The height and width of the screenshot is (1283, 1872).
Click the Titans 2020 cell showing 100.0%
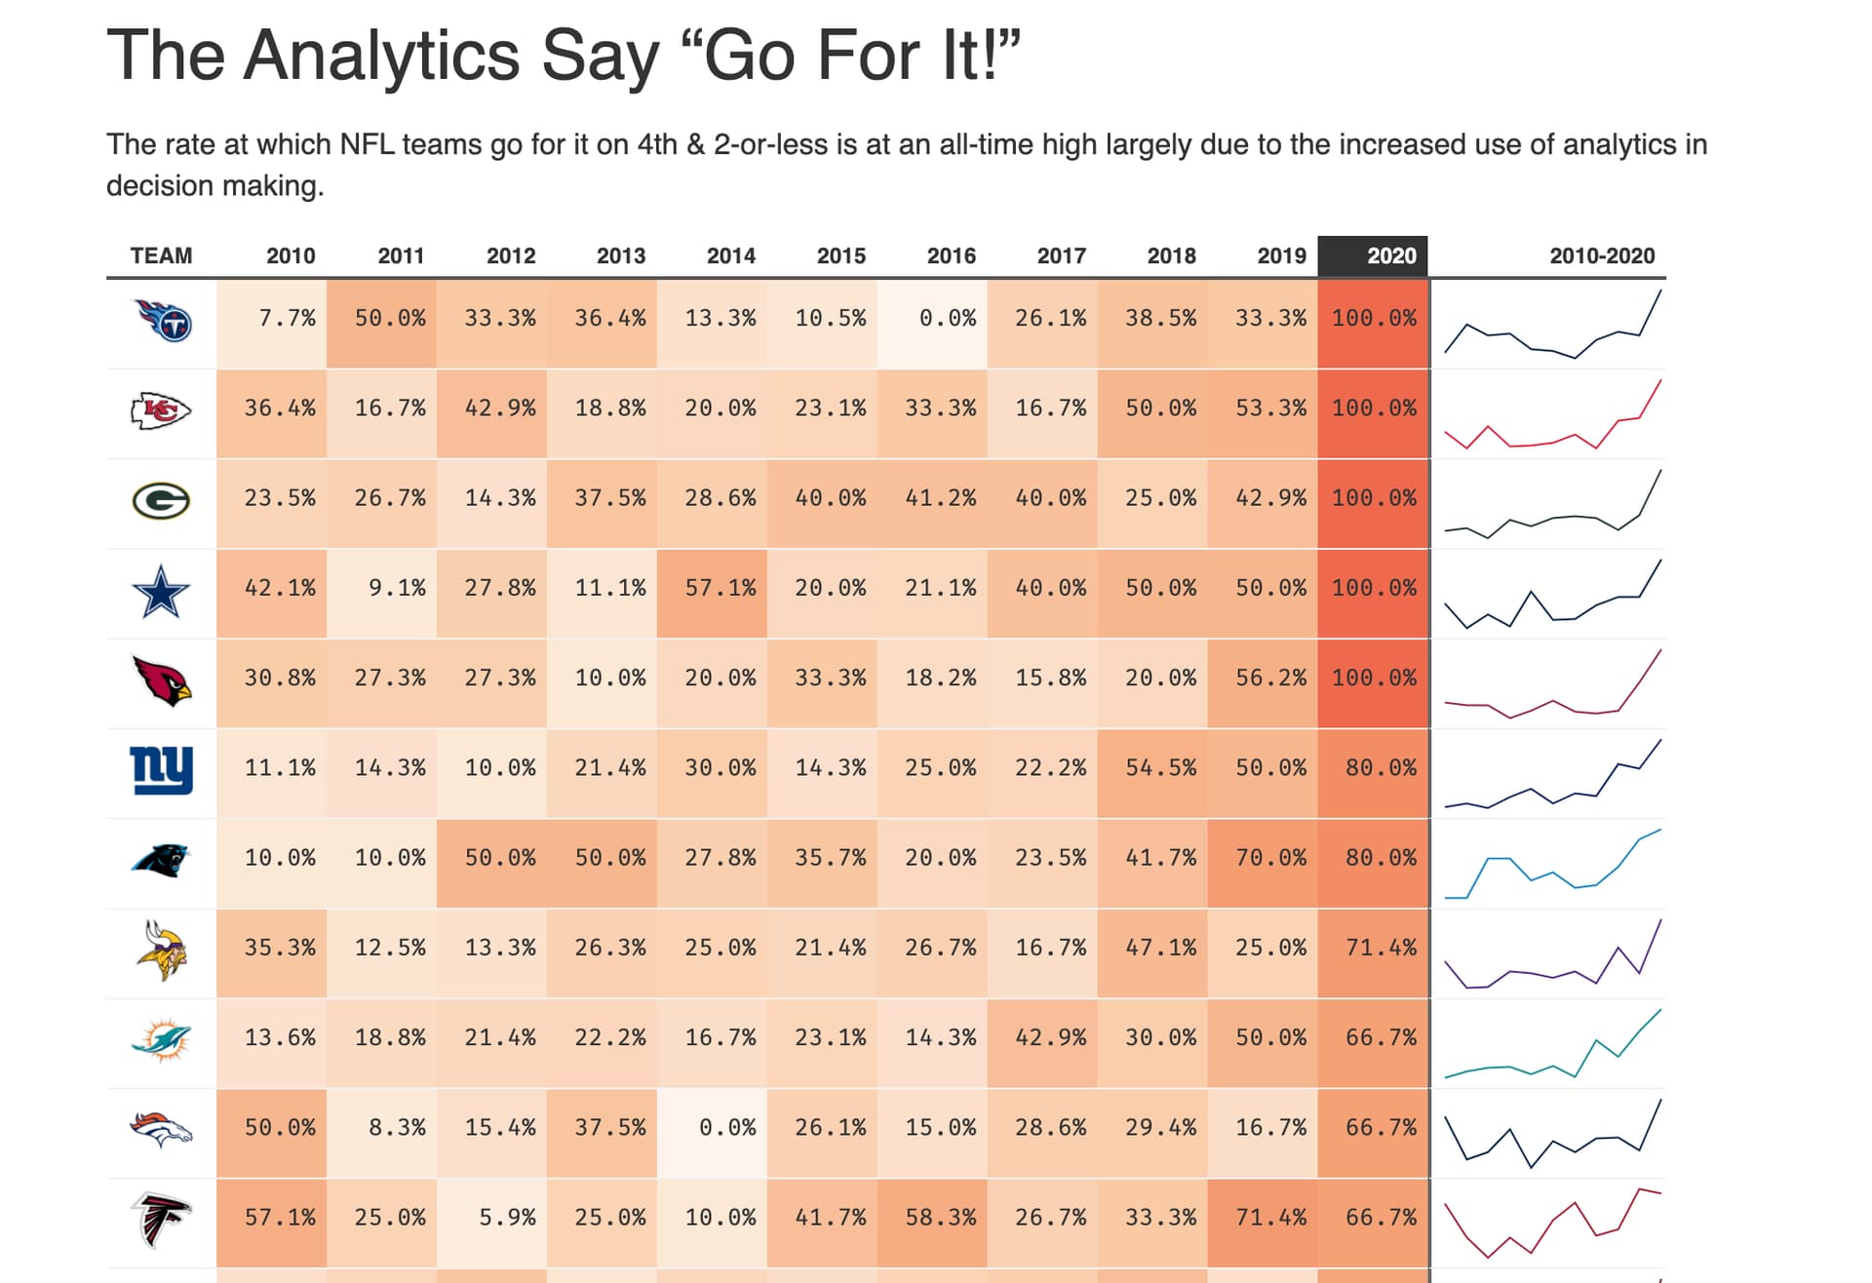pyautogui.click(x=1374, y=319)
